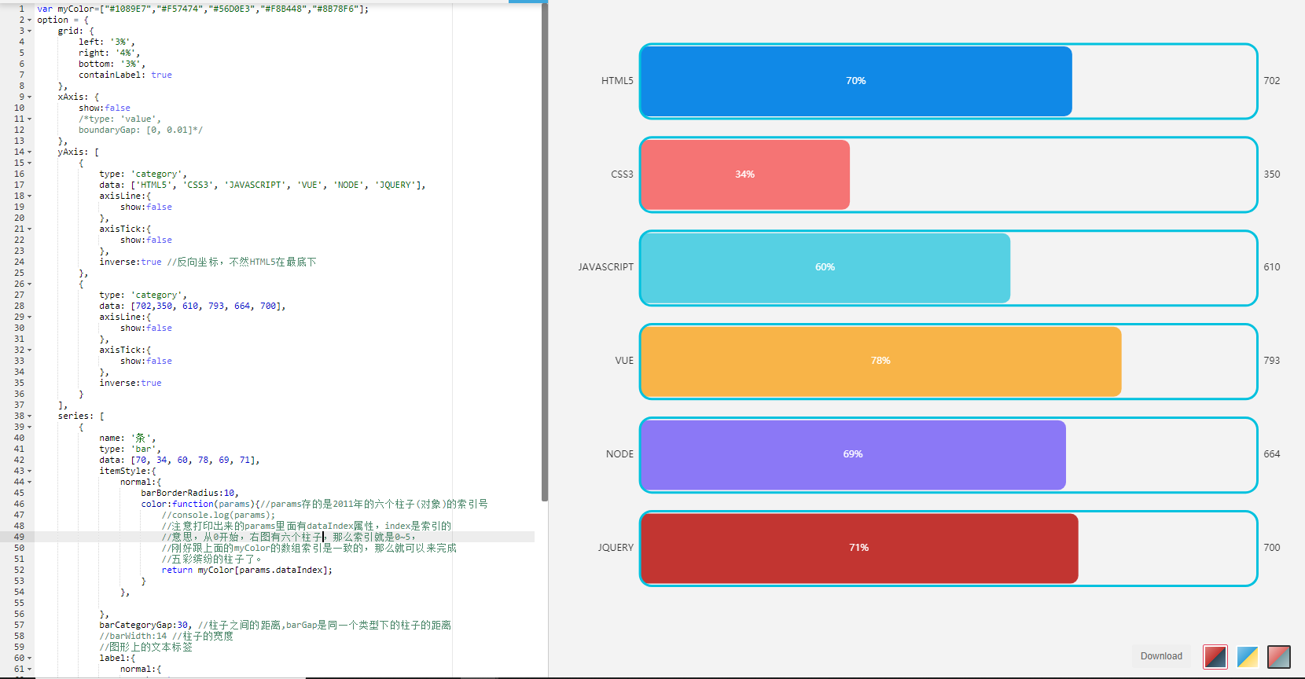Click the category data array on line 17
This screenshot has width=1305, height=679.
click(x=263, y=185)
